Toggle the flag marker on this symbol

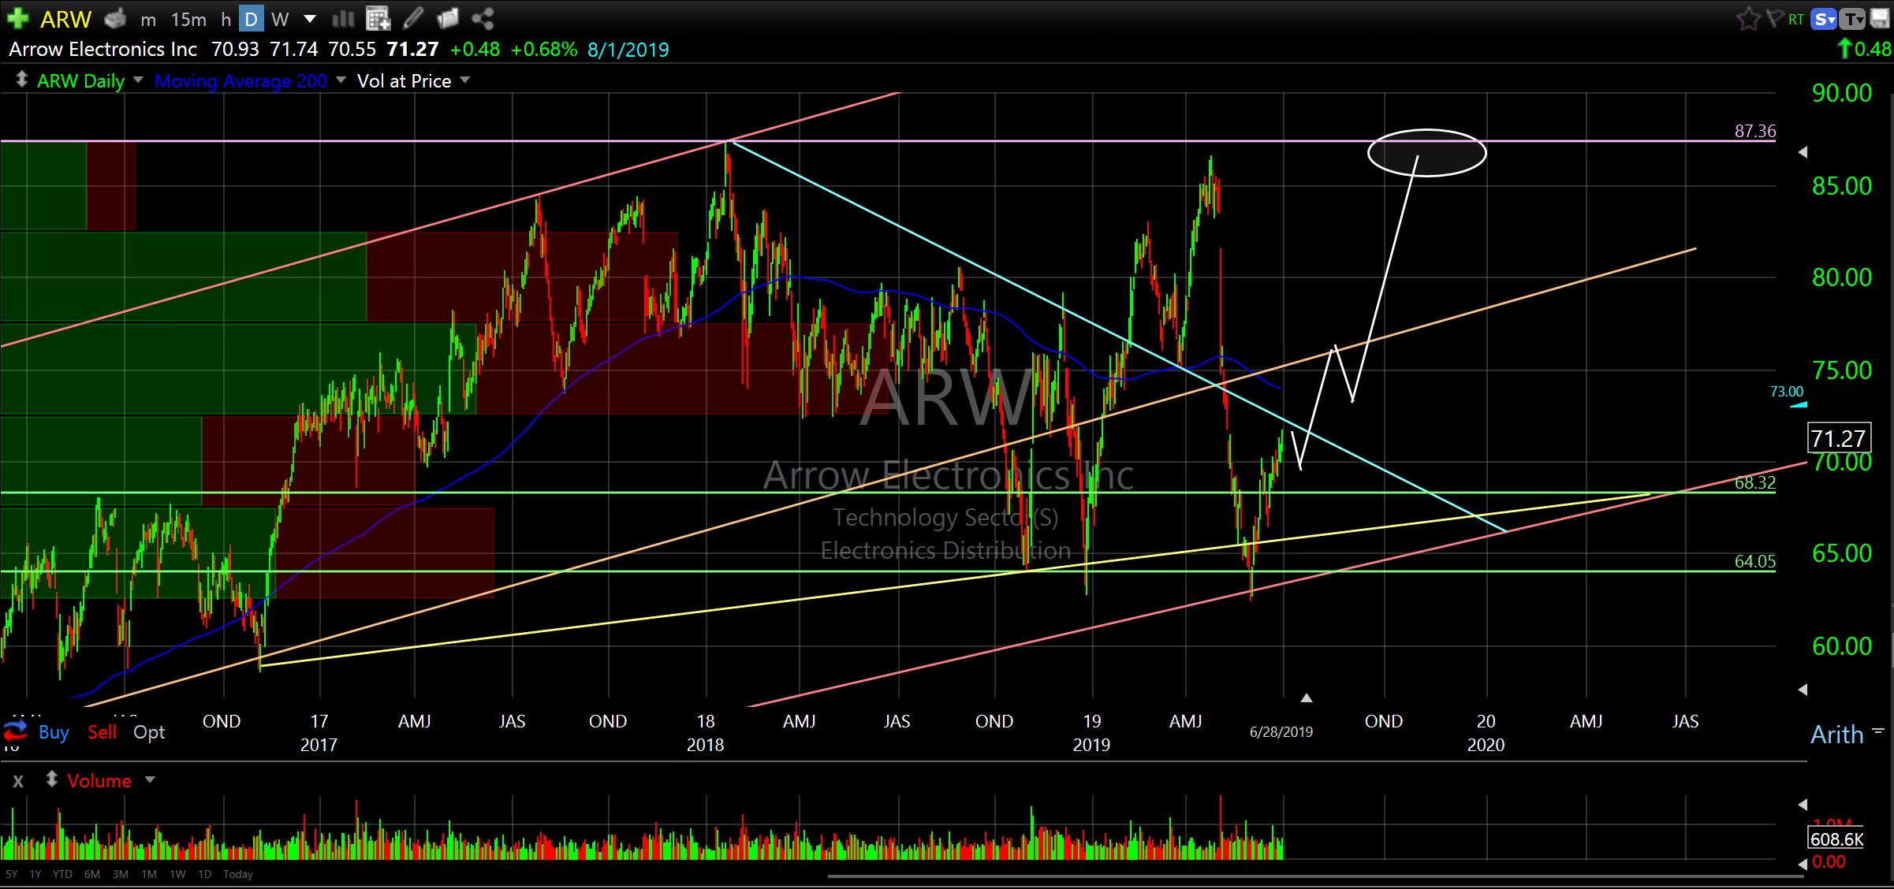coord(1774,18)
